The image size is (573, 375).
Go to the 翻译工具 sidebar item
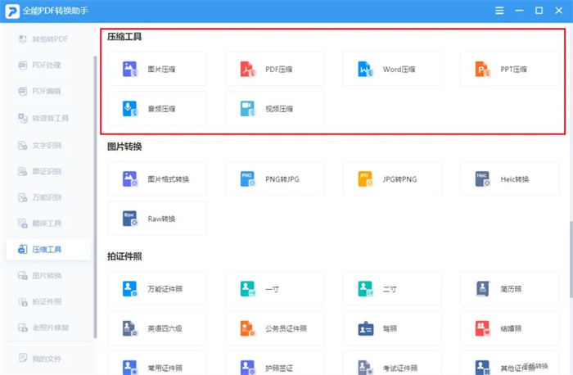point(46,224)
